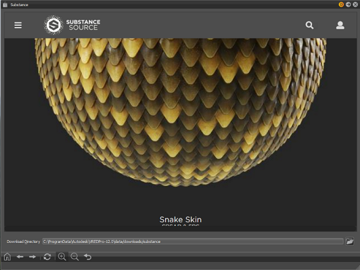Screen dimensions: 360x270
Task: Zoom in with magnifier plus
Action: 62,256
